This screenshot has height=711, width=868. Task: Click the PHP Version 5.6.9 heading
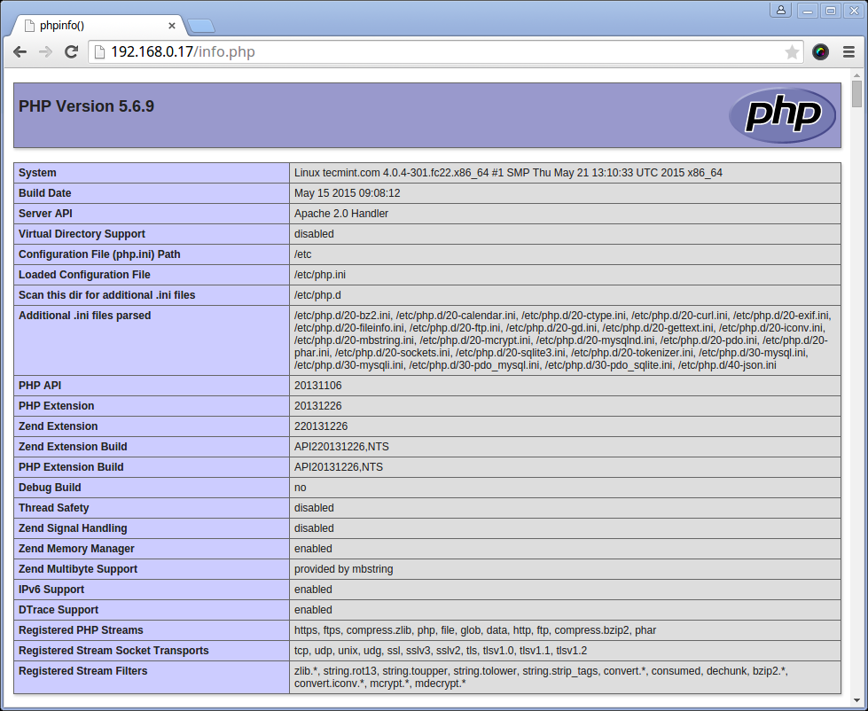coord(86,106)
